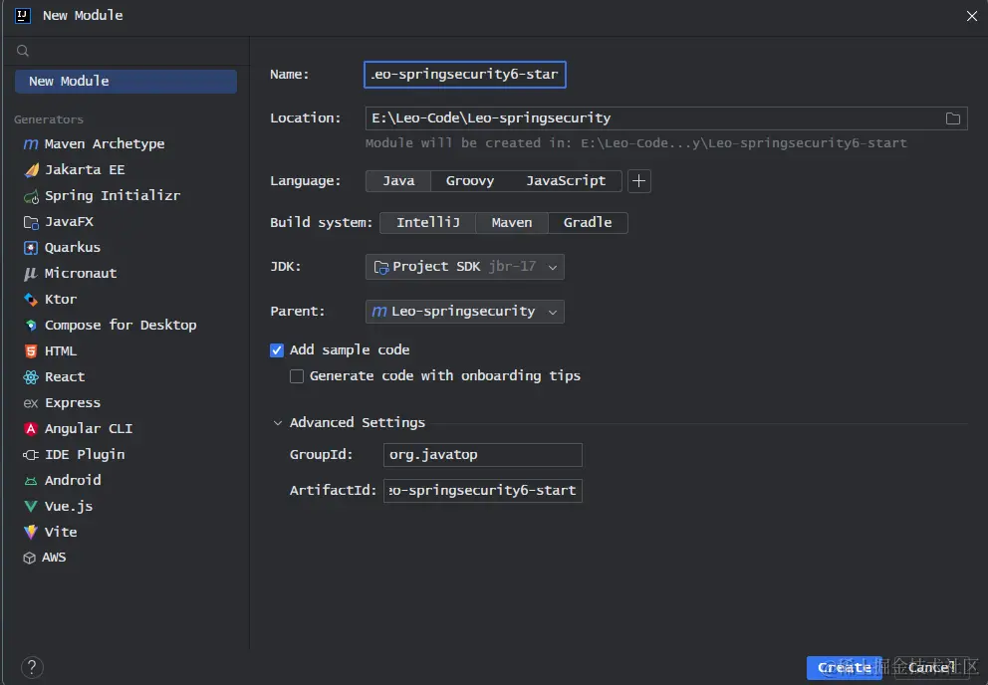Select the New Module item in sidebar
Viewport: 988px width, 685px height.
[126, 82]
